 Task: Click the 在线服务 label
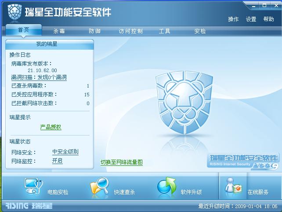(258, 192)
